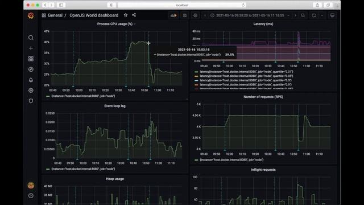Screen dimensions: 364x205
Task: Expand refresh interval dropdown
Action: 322,15
